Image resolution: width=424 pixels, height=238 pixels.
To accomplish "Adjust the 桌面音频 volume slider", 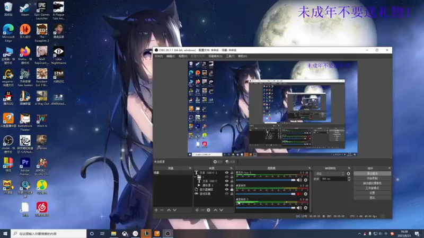I will pos(266,194).
